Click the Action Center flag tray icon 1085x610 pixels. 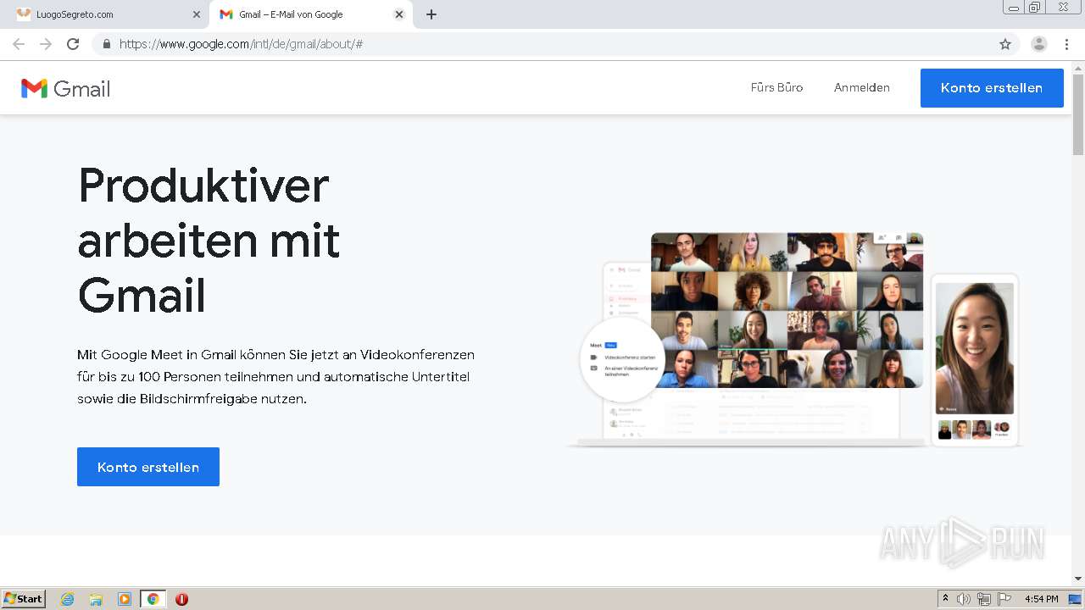point(1004,599)
